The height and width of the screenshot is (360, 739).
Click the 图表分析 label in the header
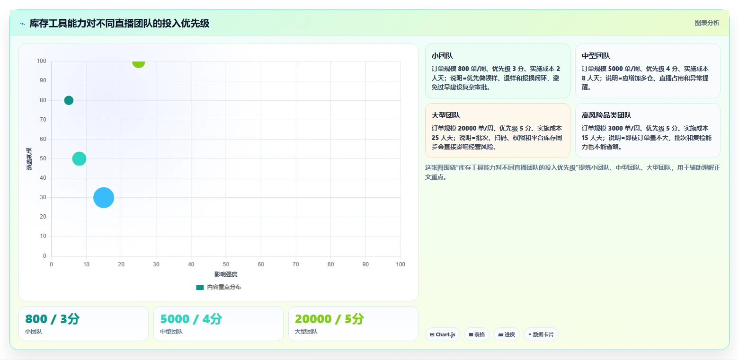pos(707,23)
